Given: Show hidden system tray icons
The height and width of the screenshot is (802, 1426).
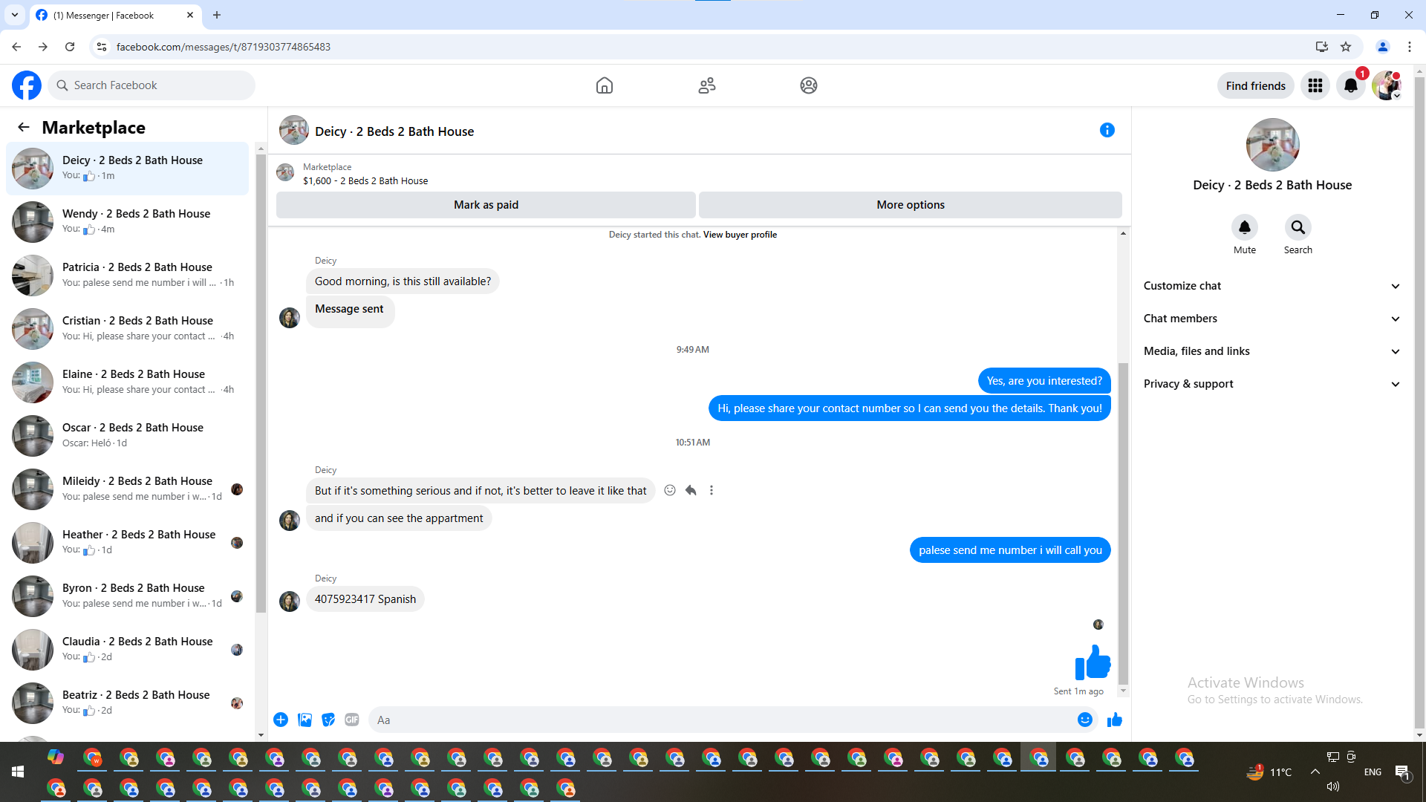Looking at the screenshot, I should coord(1315,772).
